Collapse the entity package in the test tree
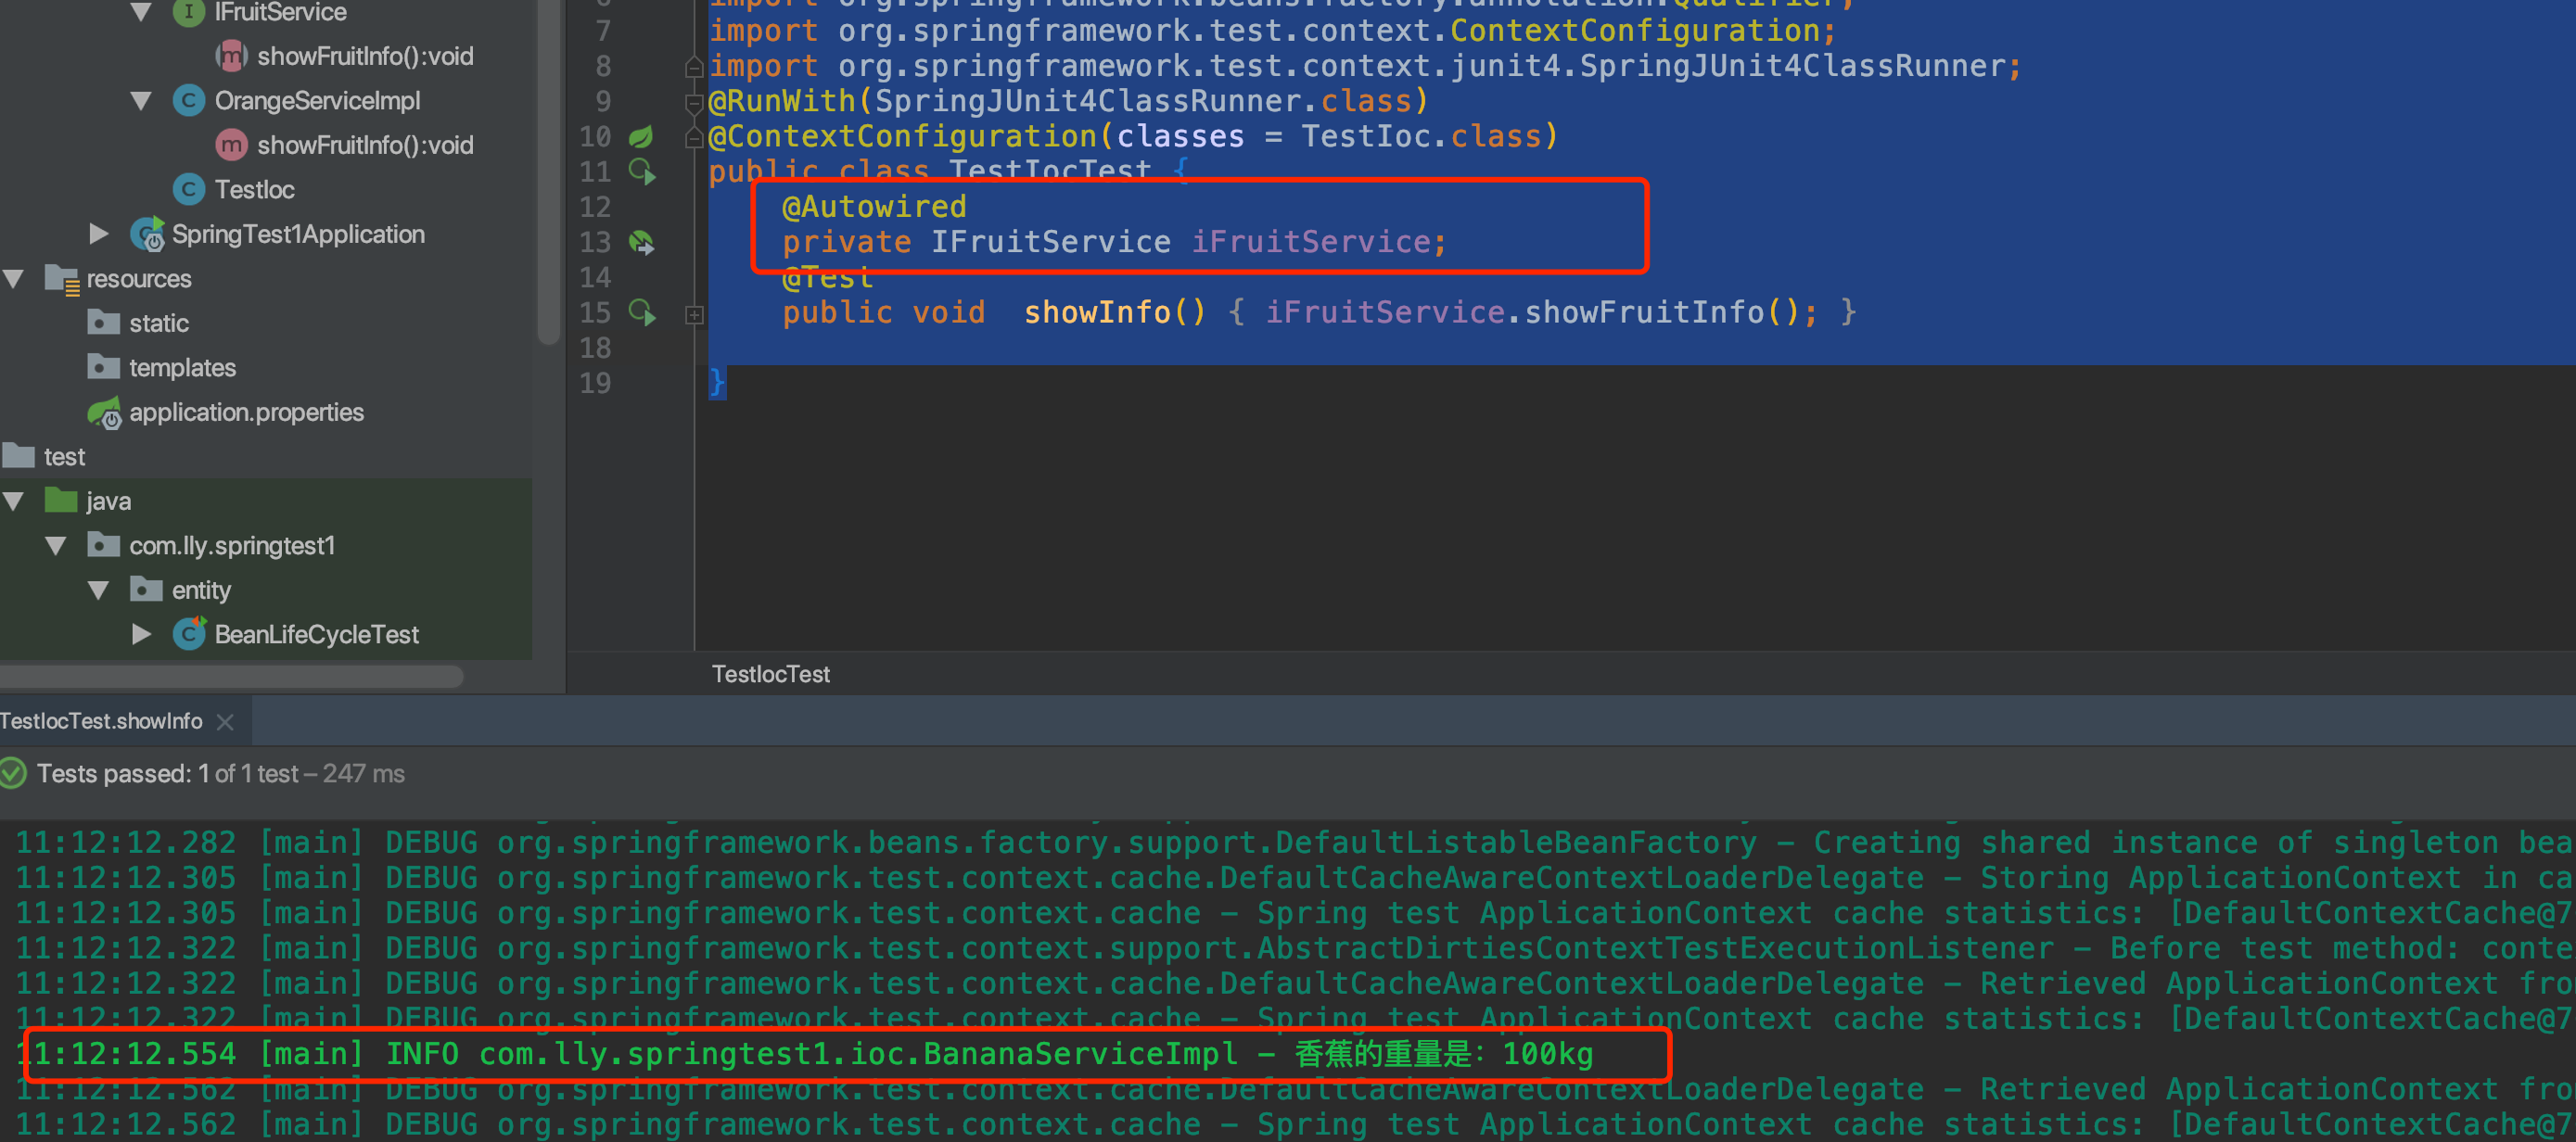Image resolution: width=2576 pixels, height=1142 pixels. click(98, 590)
